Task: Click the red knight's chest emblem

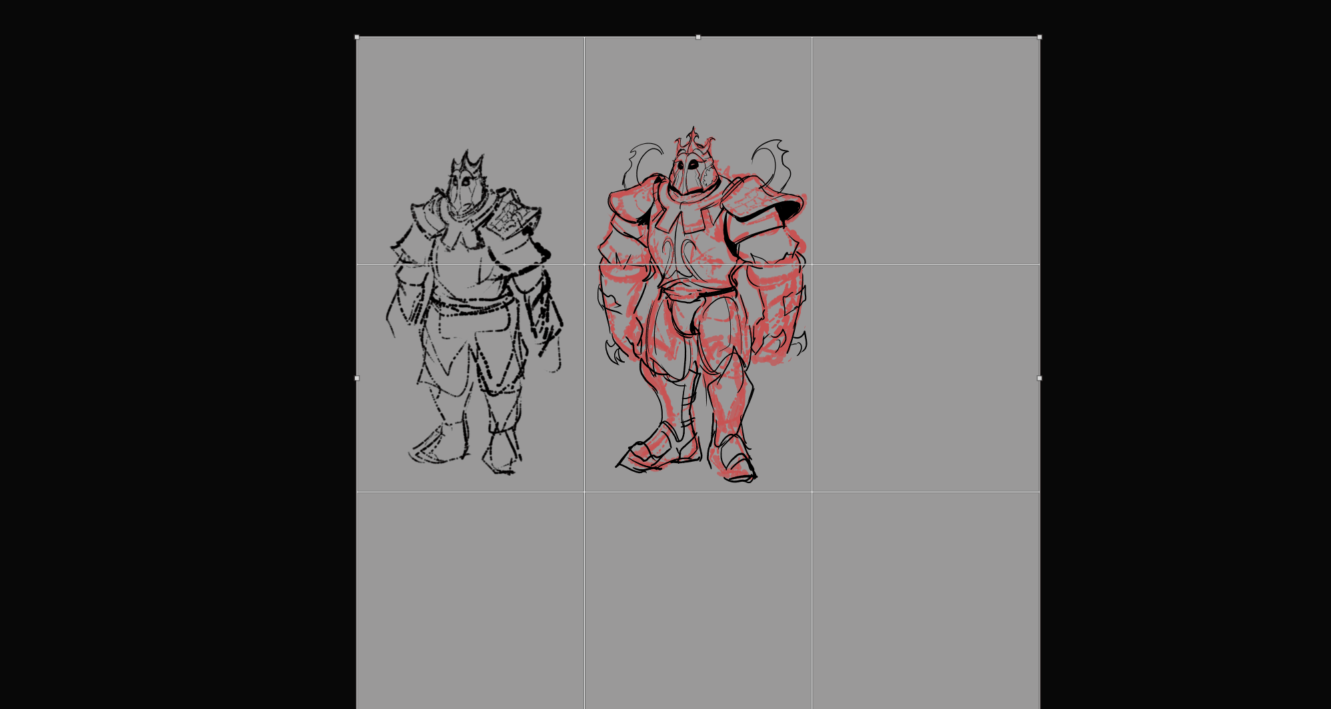Action: (x=682, y=253)
